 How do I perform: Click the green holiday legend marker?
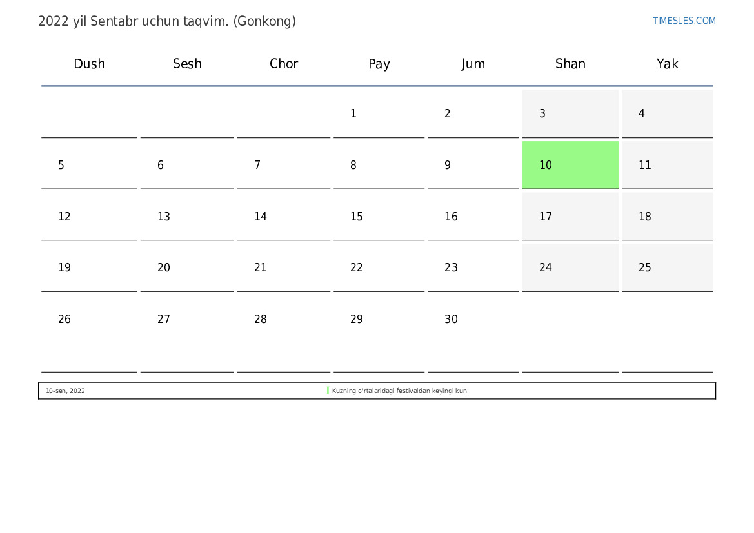click(328, 391)
